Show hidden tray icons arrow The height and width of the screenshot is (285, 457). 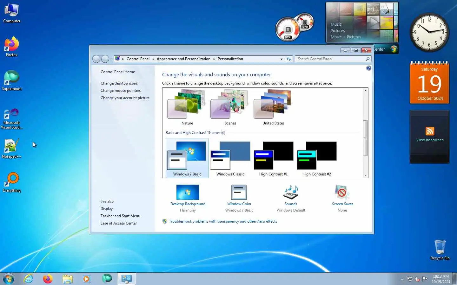point(402,279)
